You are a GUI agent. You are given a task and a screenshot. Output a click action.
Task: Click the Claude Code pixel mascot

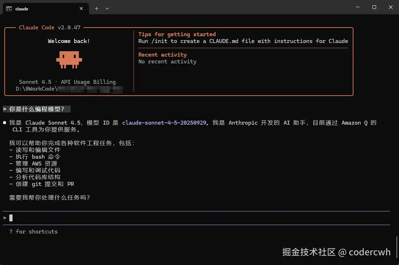tap(69, 60)
